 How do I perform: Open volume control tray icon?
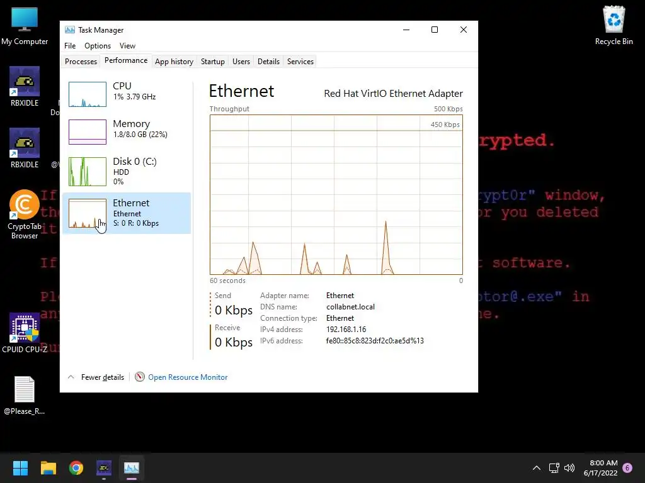pyautogui.click(x=569, y=468)
